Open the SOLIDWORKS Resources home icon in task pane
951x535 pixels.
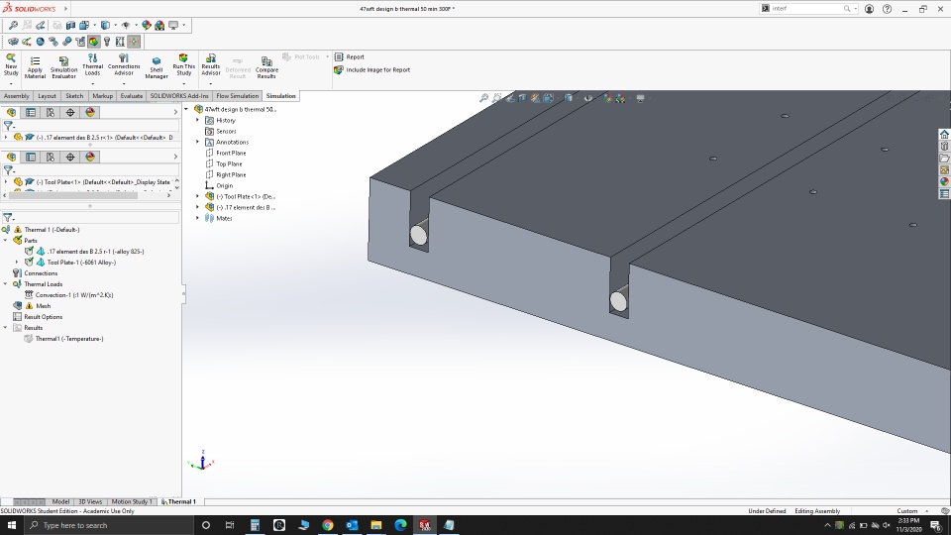[x=944, y=134]
